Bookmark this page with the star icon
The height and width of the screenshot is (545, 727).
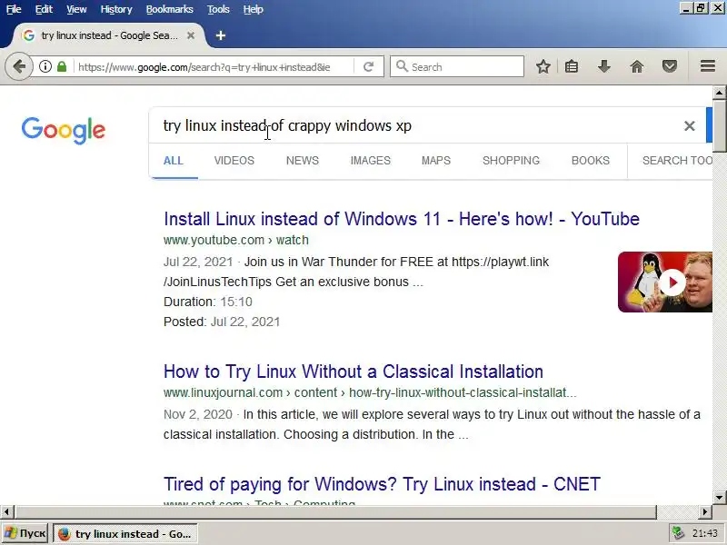click(x=543, y=66)
